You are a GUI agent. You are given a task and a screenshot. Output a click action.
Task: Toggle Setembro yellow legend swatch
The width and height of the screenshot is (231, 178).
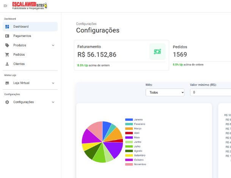click(x=129, y=155)
